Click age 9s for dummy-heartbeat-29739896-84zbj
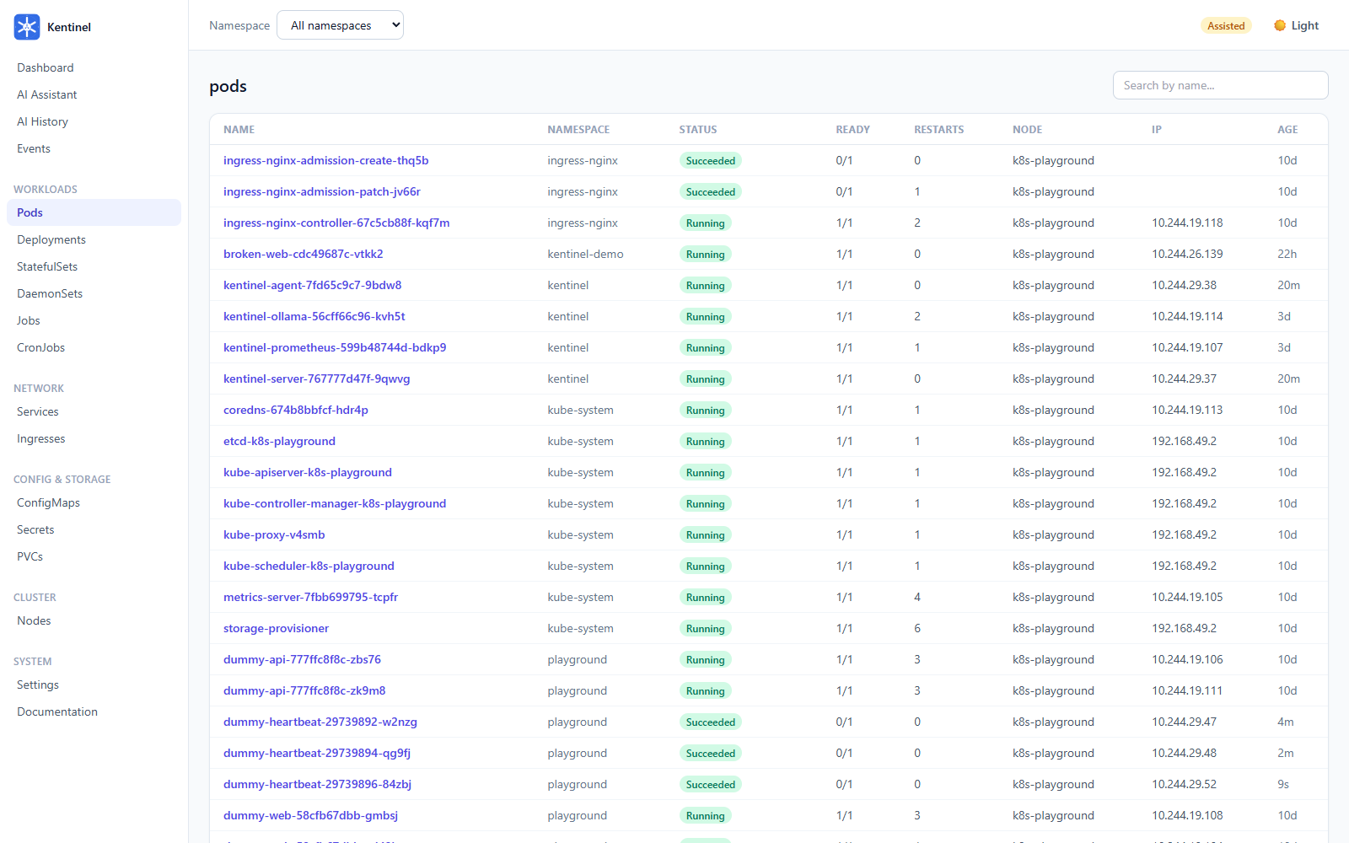The image size is (1349, 843). tap(1283, 784)
